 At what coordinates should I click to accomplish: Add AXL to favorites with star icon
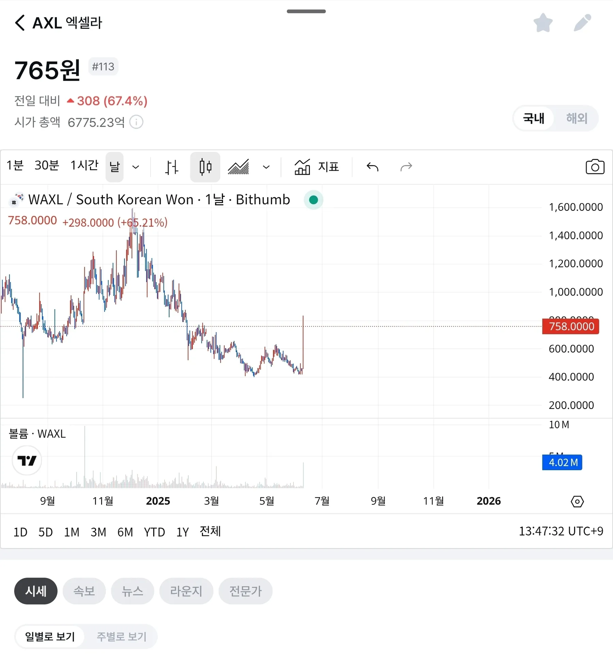[x=543, y=23]
